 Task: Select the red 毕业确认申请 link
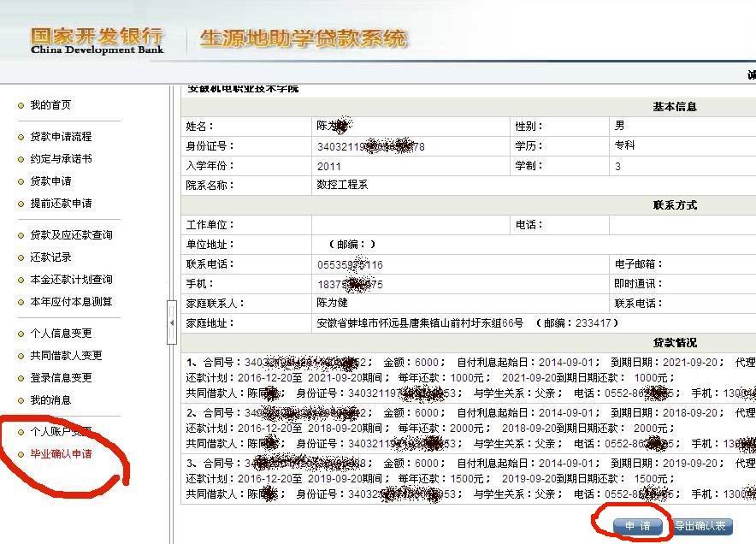coord(60,454)
